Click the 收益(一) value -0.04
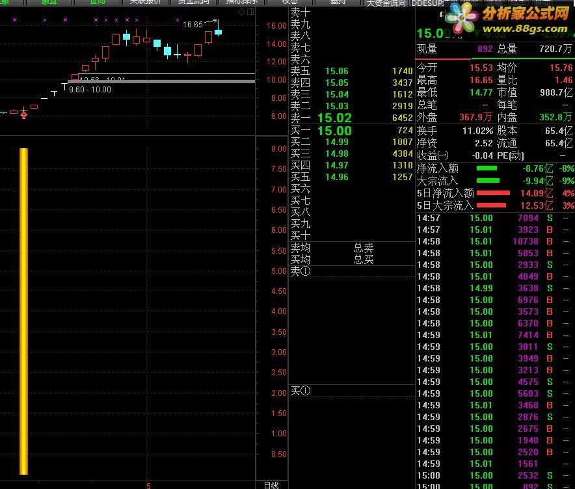The height and width of the screenshot is (489, 575). coord(482,156)
